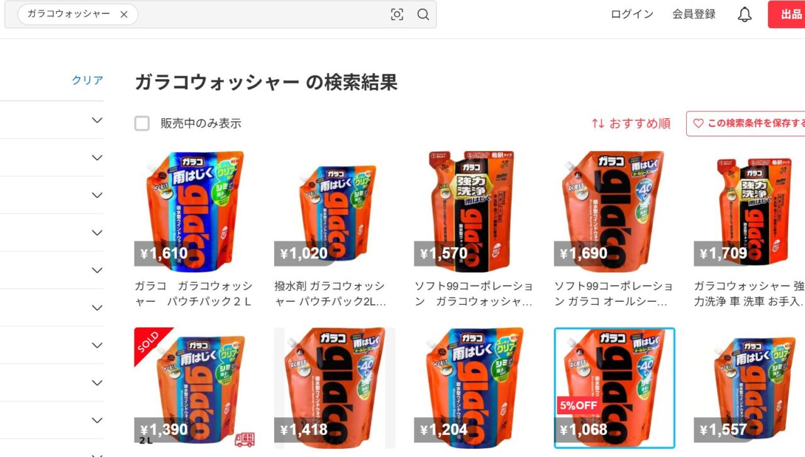Open the ¥1,610 ガラコ product thumbnail
Viewport: 805px width, 457px height.
pyautogui.click(x=195, y=210)
